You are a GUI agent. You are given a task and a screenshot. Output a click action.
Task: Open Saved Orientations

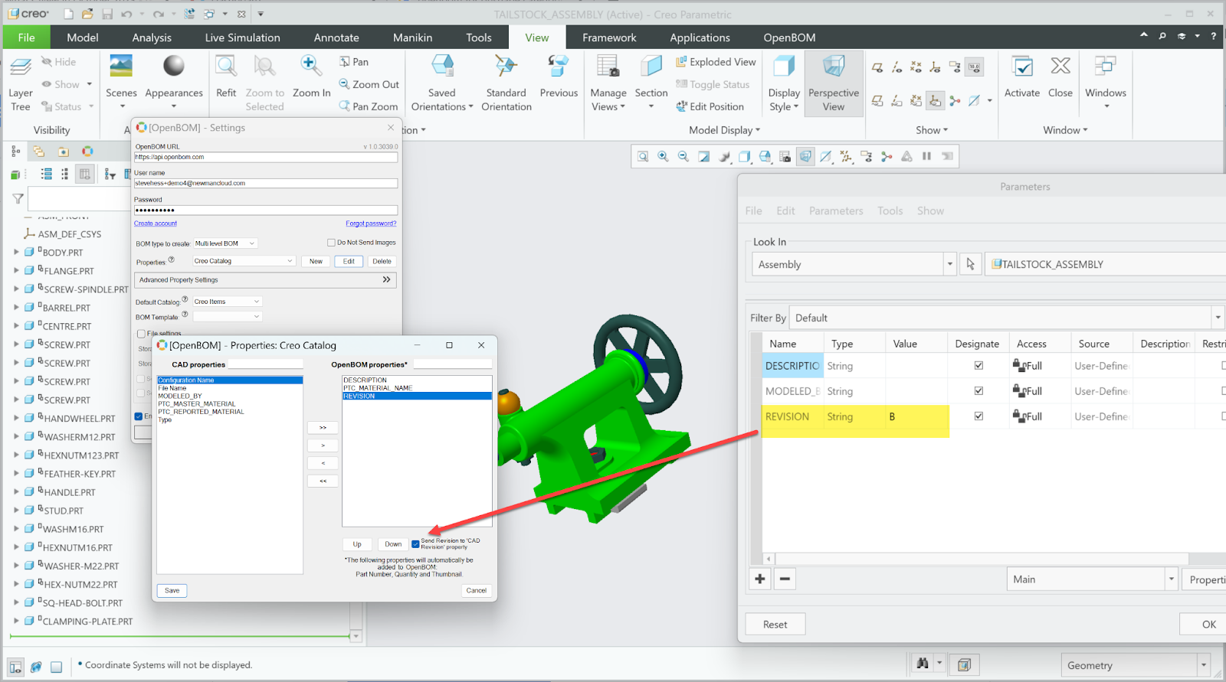click(442, 83)
